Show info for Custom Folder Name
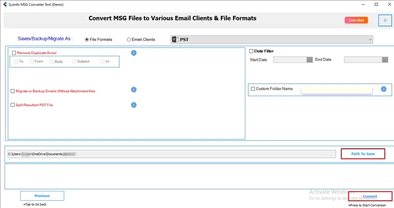This screenshot has width=394, height=208. coord(383,89)
